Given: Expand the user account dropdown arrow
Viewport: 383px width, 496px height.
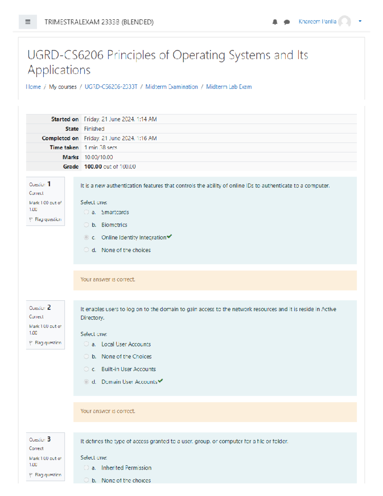Looking at the screenshot, I should point(360,21).
